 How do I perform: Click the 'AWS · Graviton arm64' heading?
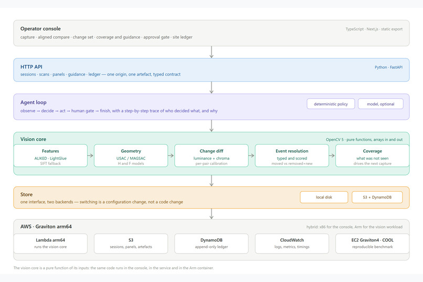pyautogui.click(x=46, y=226)
